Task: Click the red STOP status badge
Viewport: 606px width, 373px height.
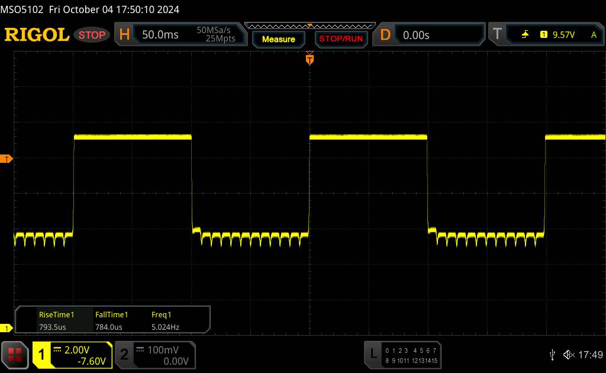Action: [x=92, y=35]
